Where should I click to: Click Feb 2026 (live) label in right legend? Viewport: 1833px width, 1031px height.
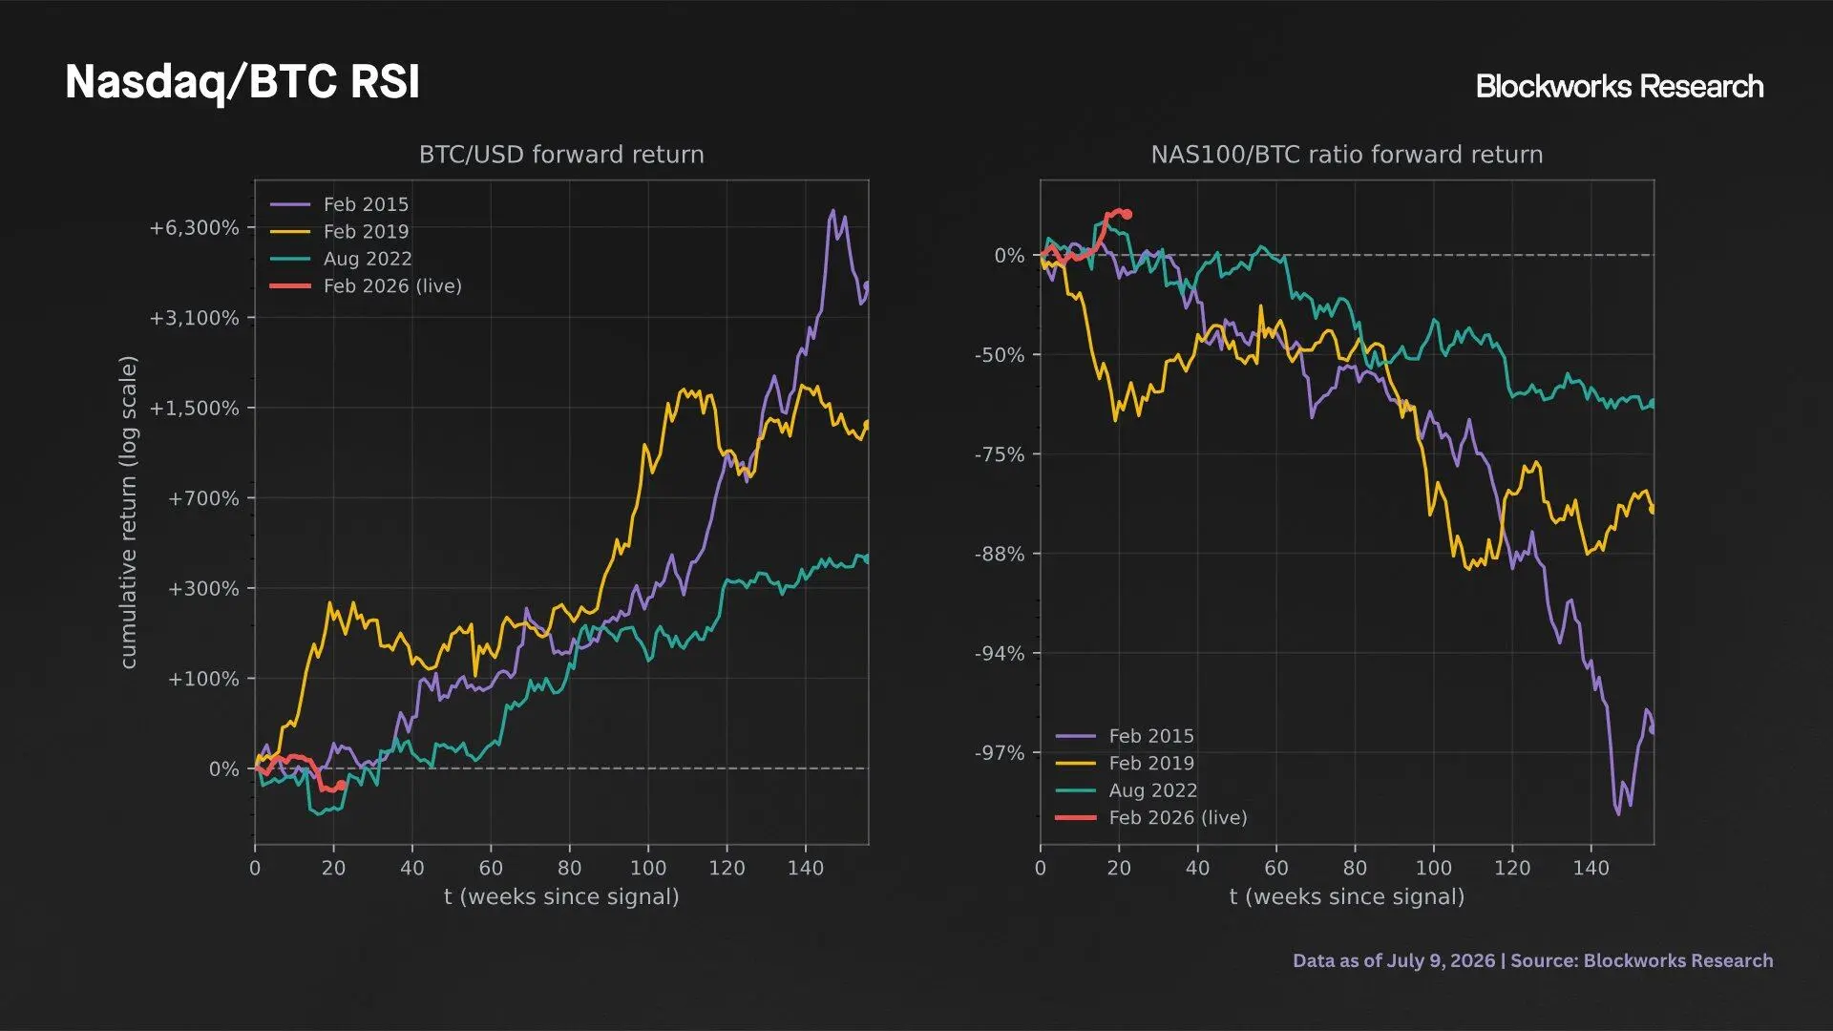pos(1178,817)
